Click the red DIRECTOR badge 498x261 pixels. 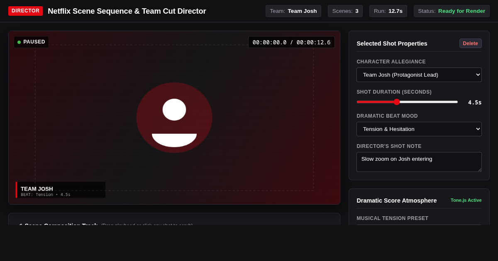tap(25, 11)
